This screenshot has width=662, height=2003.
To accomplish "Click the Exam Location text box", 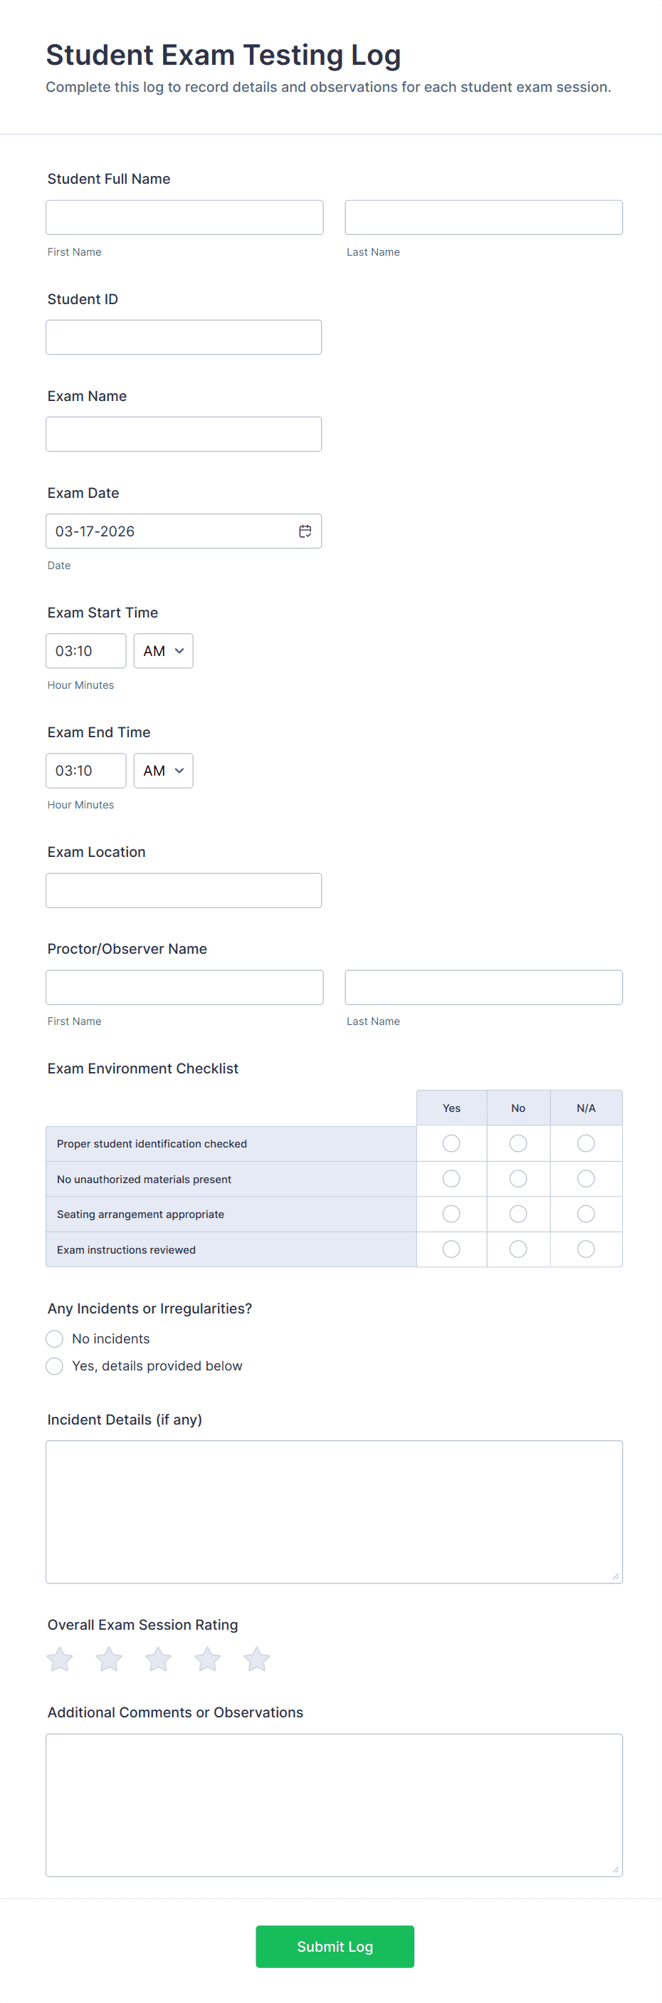I will [x=184, y=890].
